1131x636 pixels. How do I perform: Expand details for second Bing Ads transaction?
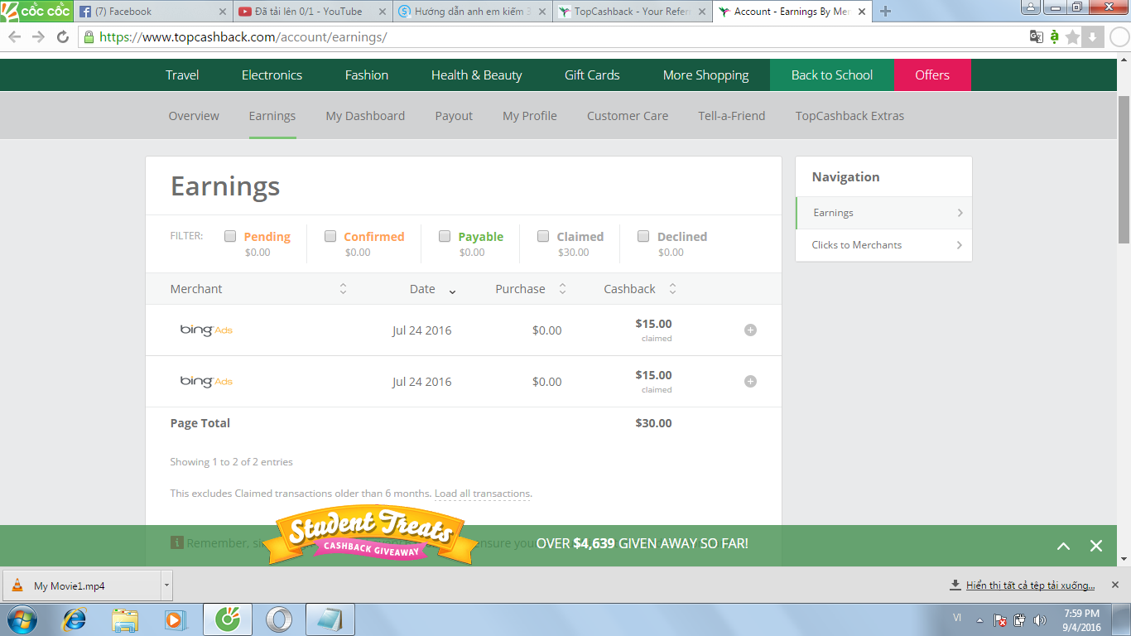click(750, 381)
